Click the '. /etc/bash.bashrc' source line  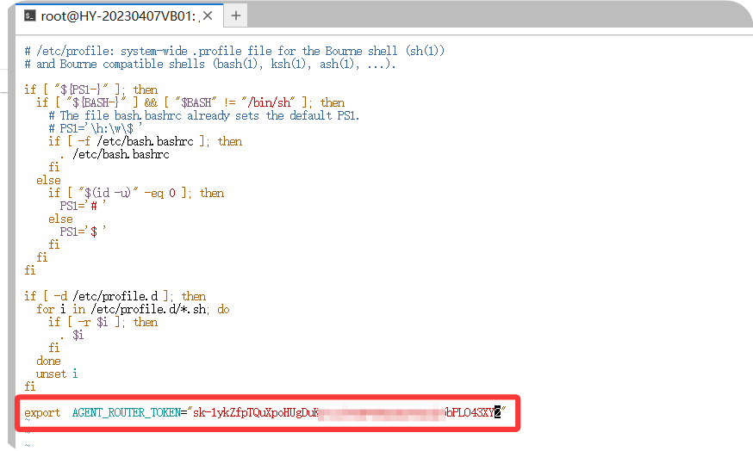click(115, 154)
